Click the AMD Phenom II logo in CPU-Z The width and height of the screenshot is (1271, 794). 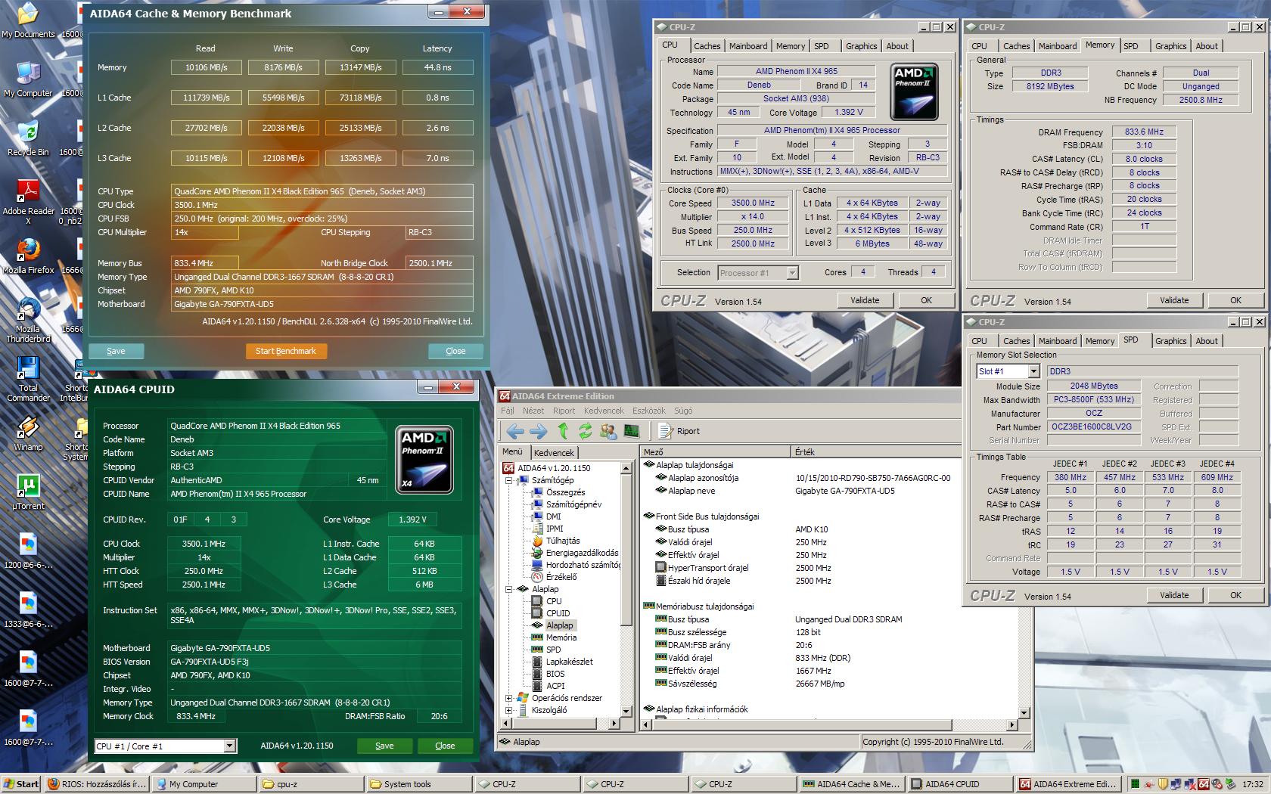pos(914,91)
